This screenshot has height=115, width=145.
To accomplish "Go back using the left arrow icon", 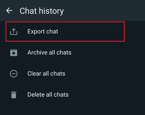I will pos(9,11).
